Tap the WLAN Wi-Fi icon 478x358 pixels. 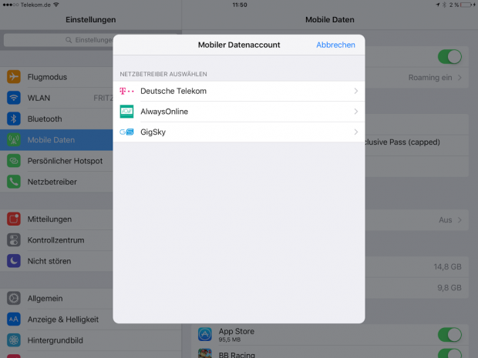coord(14,98)
